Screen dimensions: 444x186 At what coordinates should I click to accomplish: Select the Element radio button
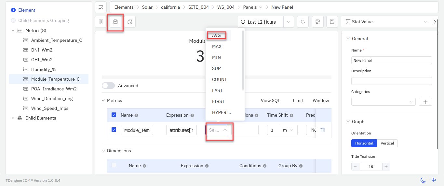(13, 10)
